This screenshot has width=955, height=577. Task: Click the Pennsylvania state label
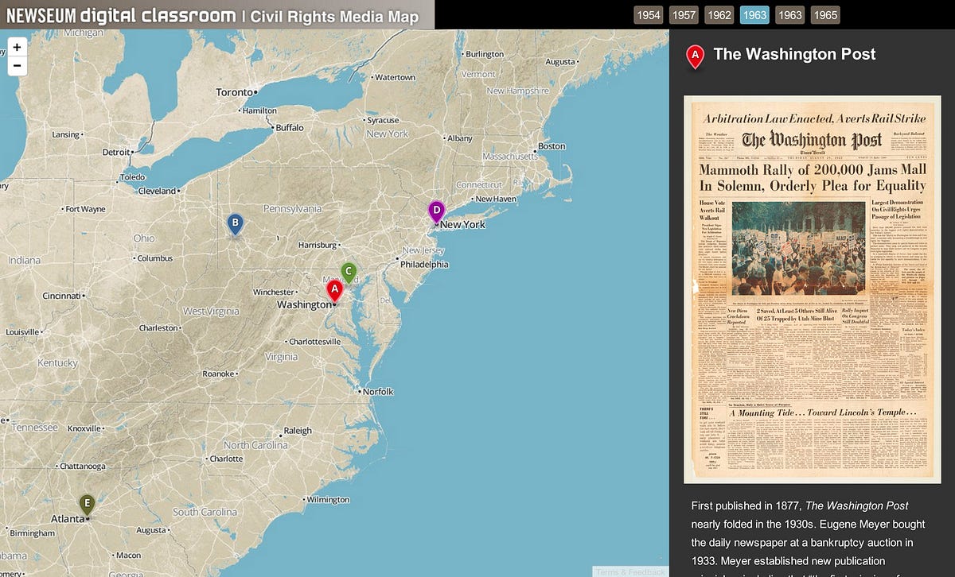292,208
